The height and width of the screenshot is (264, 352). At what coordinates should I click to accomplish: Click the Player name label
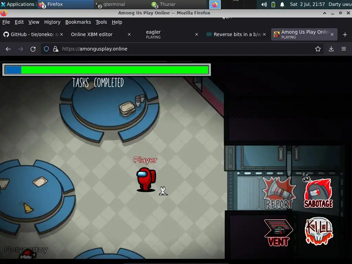click(145, 160)
